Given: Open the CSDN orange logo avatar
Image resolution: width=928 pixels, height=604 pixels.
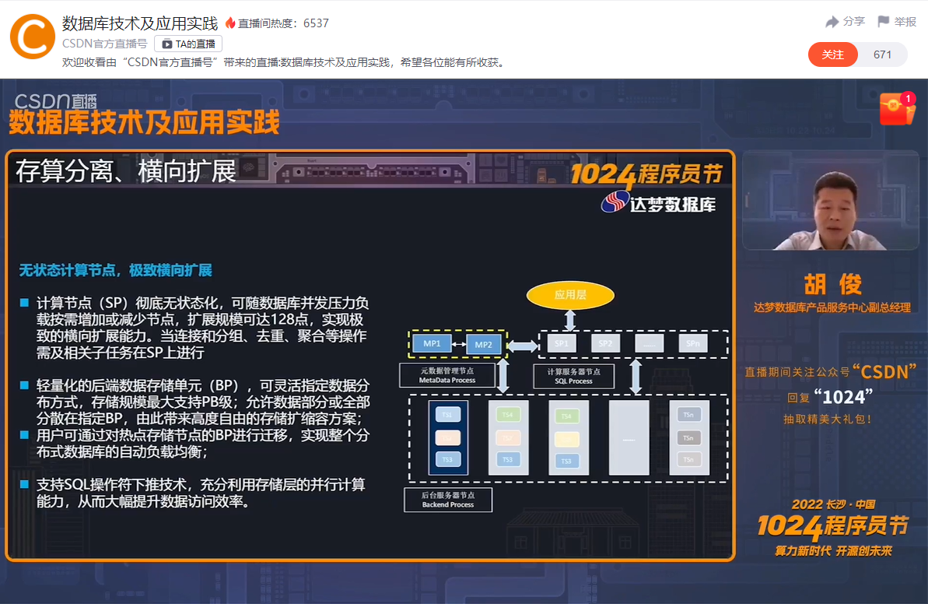Looking at the screenshot, I should coord(33,37).
